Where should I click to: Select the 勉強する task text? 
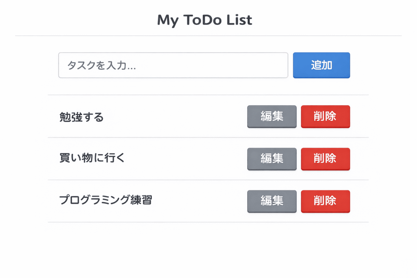click(81, 117)
